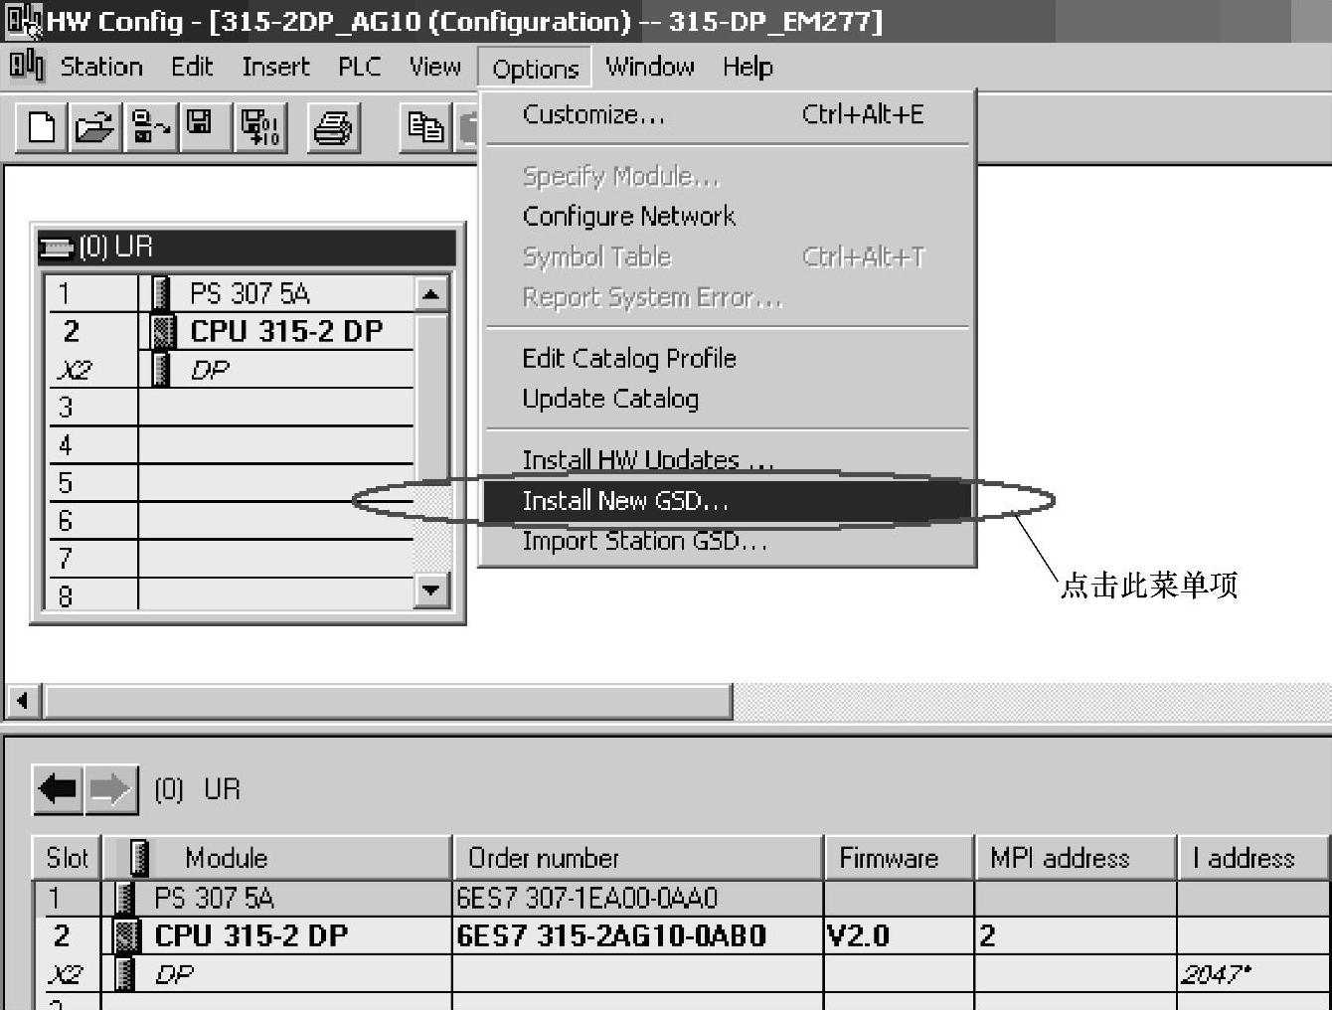Open the PLC menu

coord(359,68)
